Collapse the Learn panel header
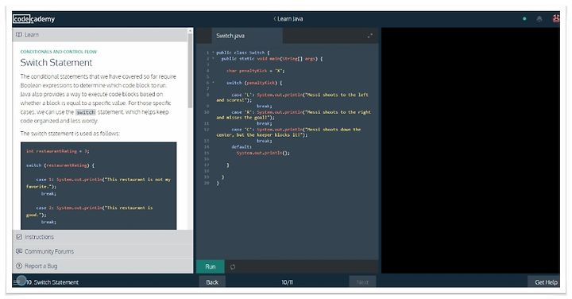Image resolution: width=572 pixels, height=299 pixels. click(x=100, y=35)
